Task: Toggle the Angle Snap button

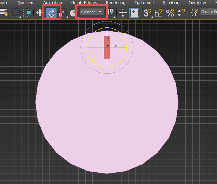Action: pyautogui.click(x=159, y=13)
